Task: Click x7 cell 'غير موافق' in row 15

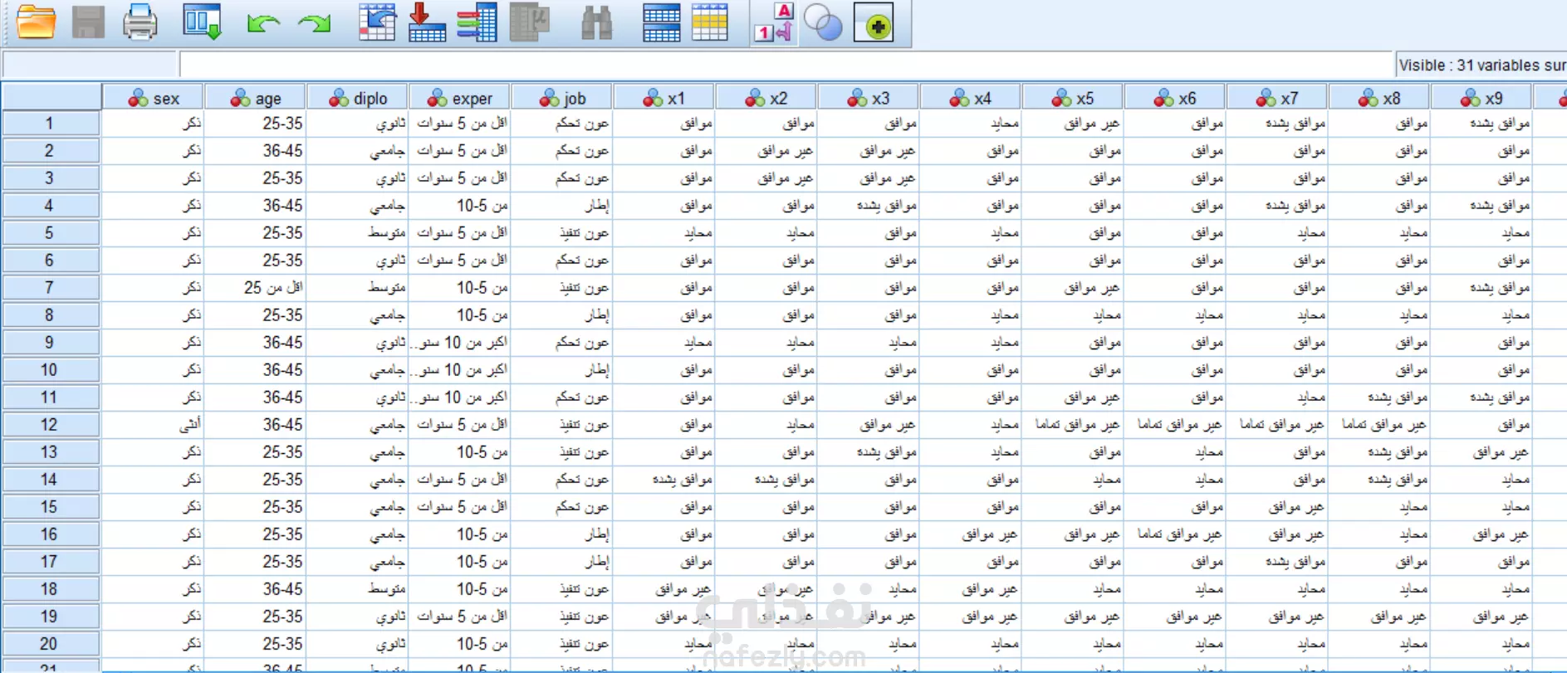Action: [x=1277, y=506]
